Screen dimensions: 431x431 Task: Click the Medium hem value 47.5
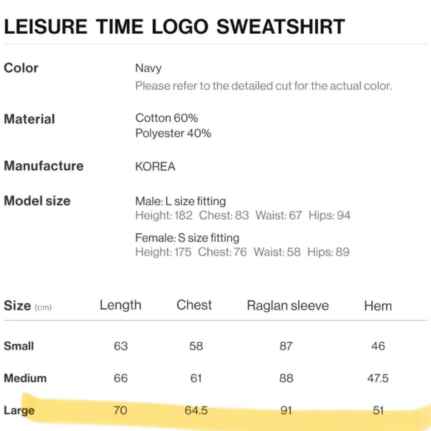pyautogui.click(x=378, y=378)
